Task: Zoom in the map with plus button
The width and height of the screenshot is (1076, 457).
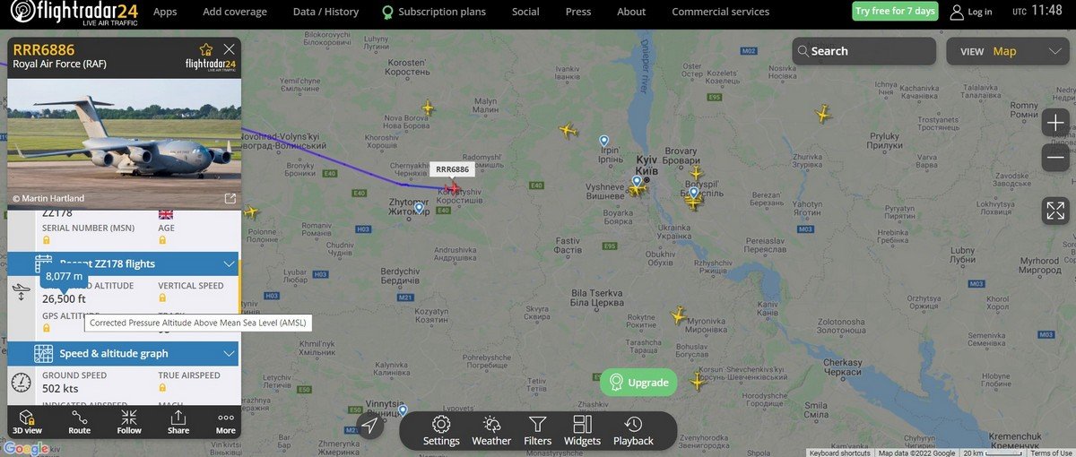Action: 1055,123
